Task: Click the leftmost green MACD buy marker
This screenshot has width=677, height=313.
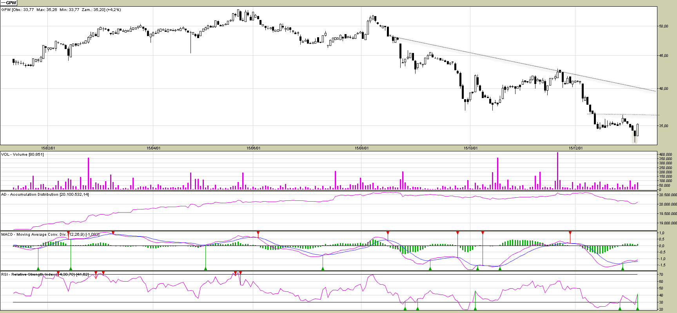Action: click(x=38, y=268)
